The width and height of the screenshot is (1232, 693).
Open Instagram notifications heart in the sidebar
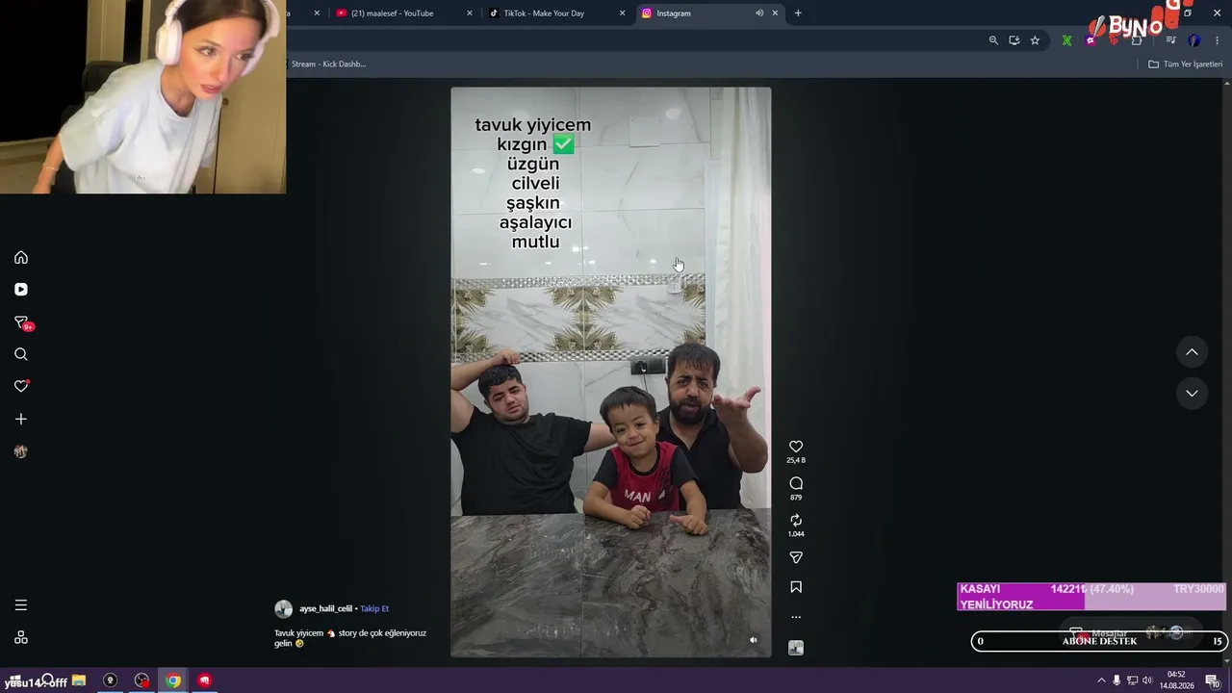21,386
